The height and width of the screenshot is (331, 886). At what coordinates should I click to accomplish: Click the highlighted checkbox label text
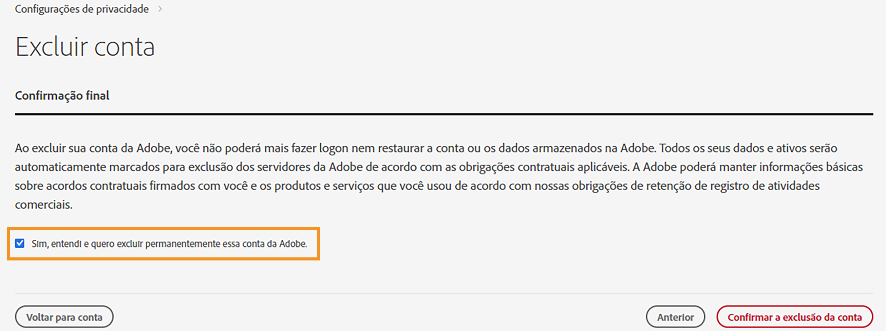click(169, 244)
